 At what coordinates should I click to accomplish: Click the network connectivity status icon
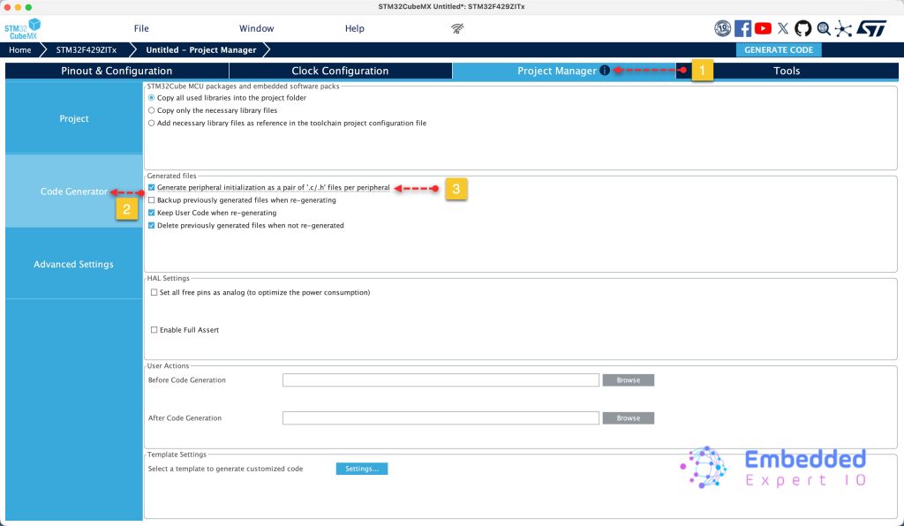coord(457,28)
